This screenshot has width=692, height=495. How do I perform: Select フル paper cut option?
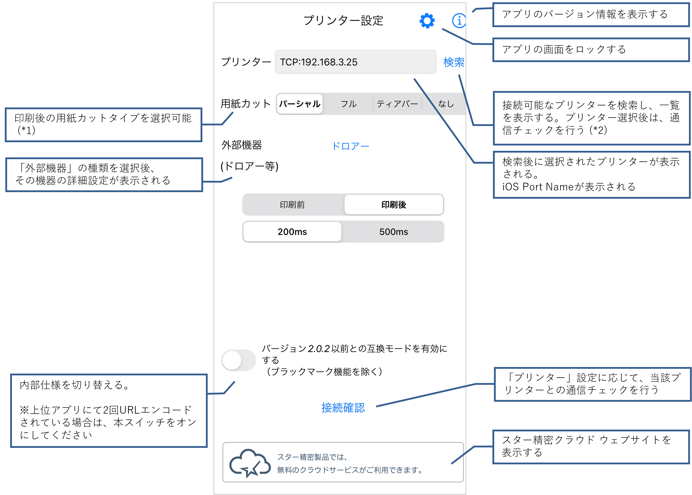(x=348, y=104)
